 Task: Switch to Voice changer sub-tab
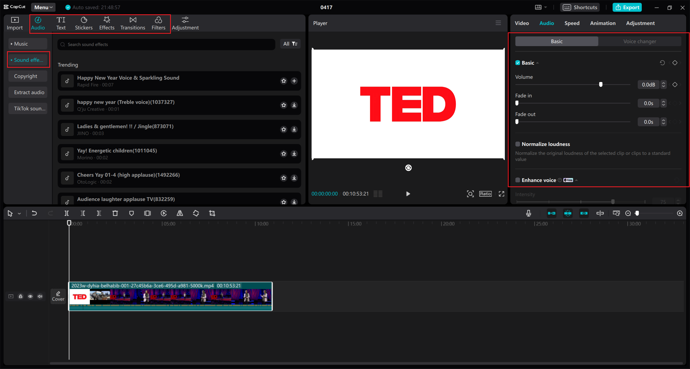point(640,41)
